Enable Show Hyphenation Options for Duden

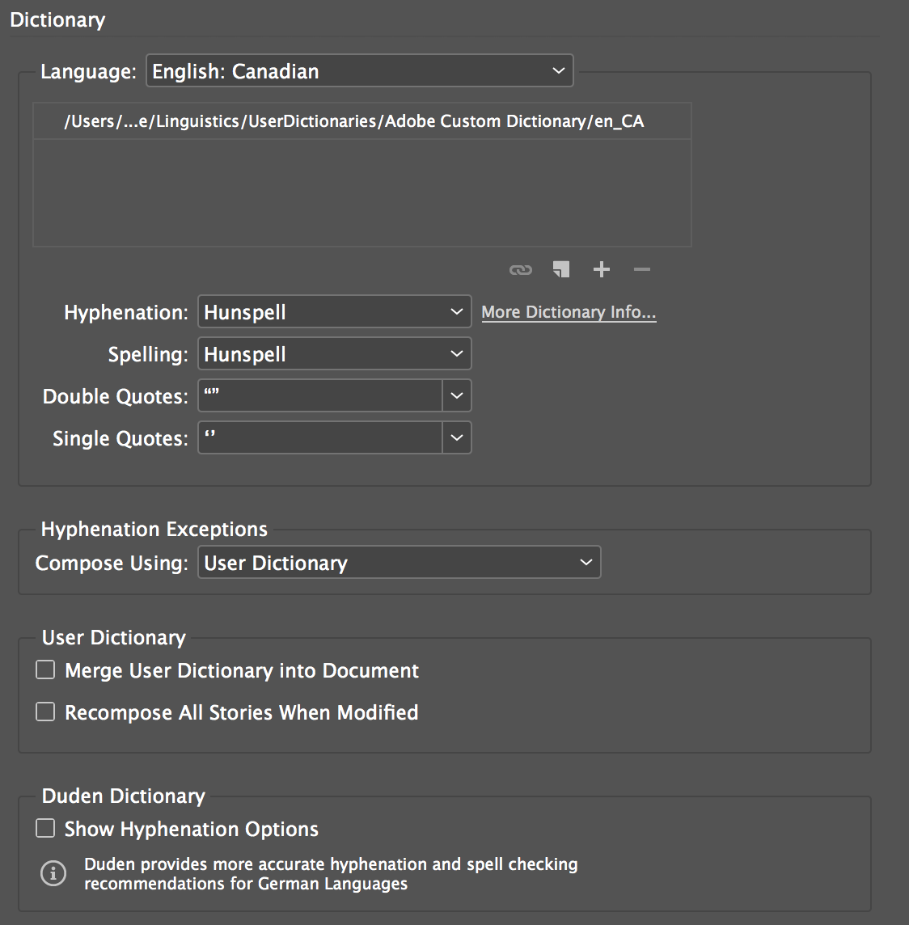click(44, 828)
